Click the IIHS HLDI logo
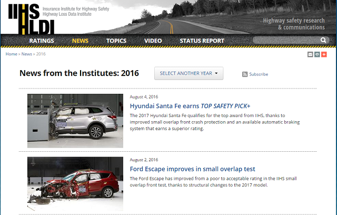The height and width of the screenshot is (215, 337). 31,19
